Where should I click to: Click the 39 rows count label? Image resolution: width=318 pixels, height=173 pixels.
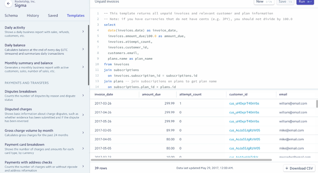[101, 168]
